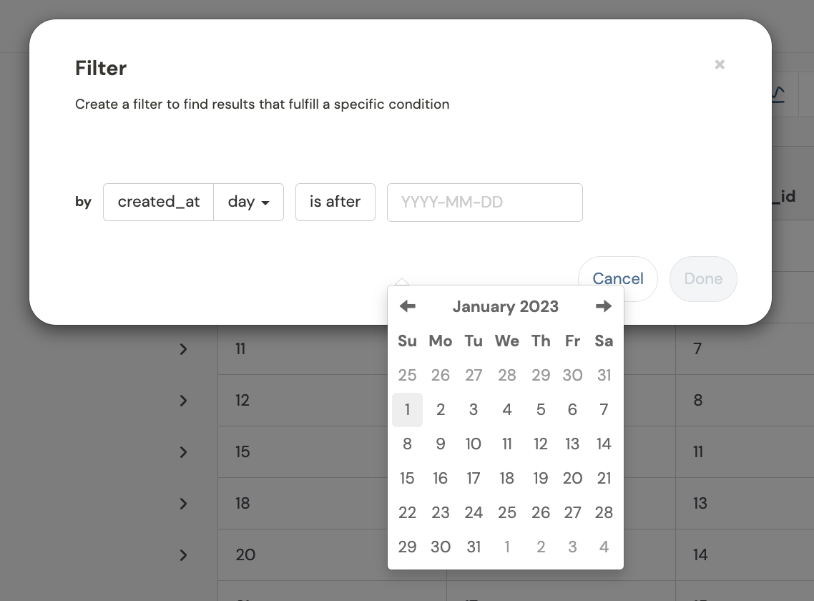The height and width of the screenshot is (601, 814).
Task: Click the YYYY-MM-DD date input field
Action: point(485,202)
